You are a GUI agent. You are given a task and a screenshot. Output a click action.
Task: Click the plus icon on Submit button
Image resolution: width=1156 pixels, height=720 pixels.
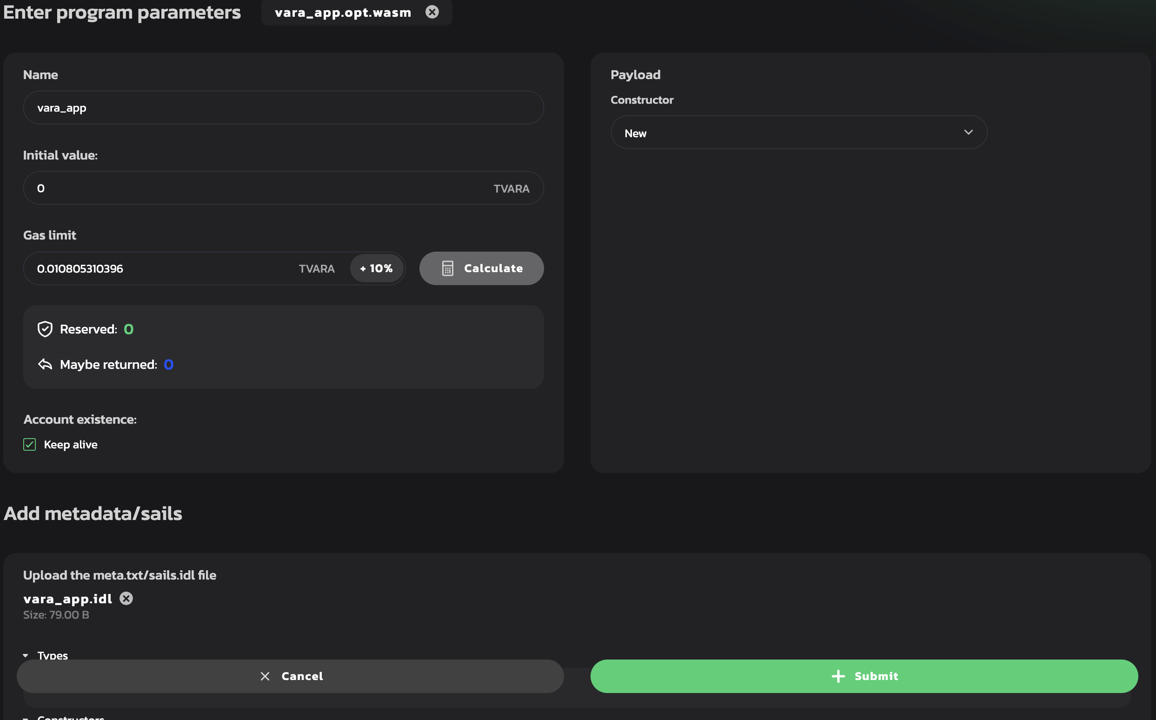(837, 676)
